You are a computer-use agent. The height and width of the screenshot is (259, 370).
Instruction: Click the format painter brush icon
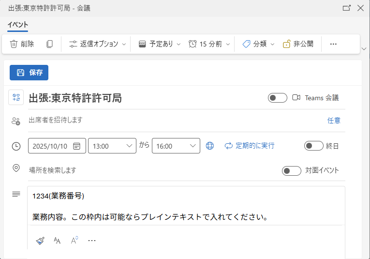(x=40, y=241)
